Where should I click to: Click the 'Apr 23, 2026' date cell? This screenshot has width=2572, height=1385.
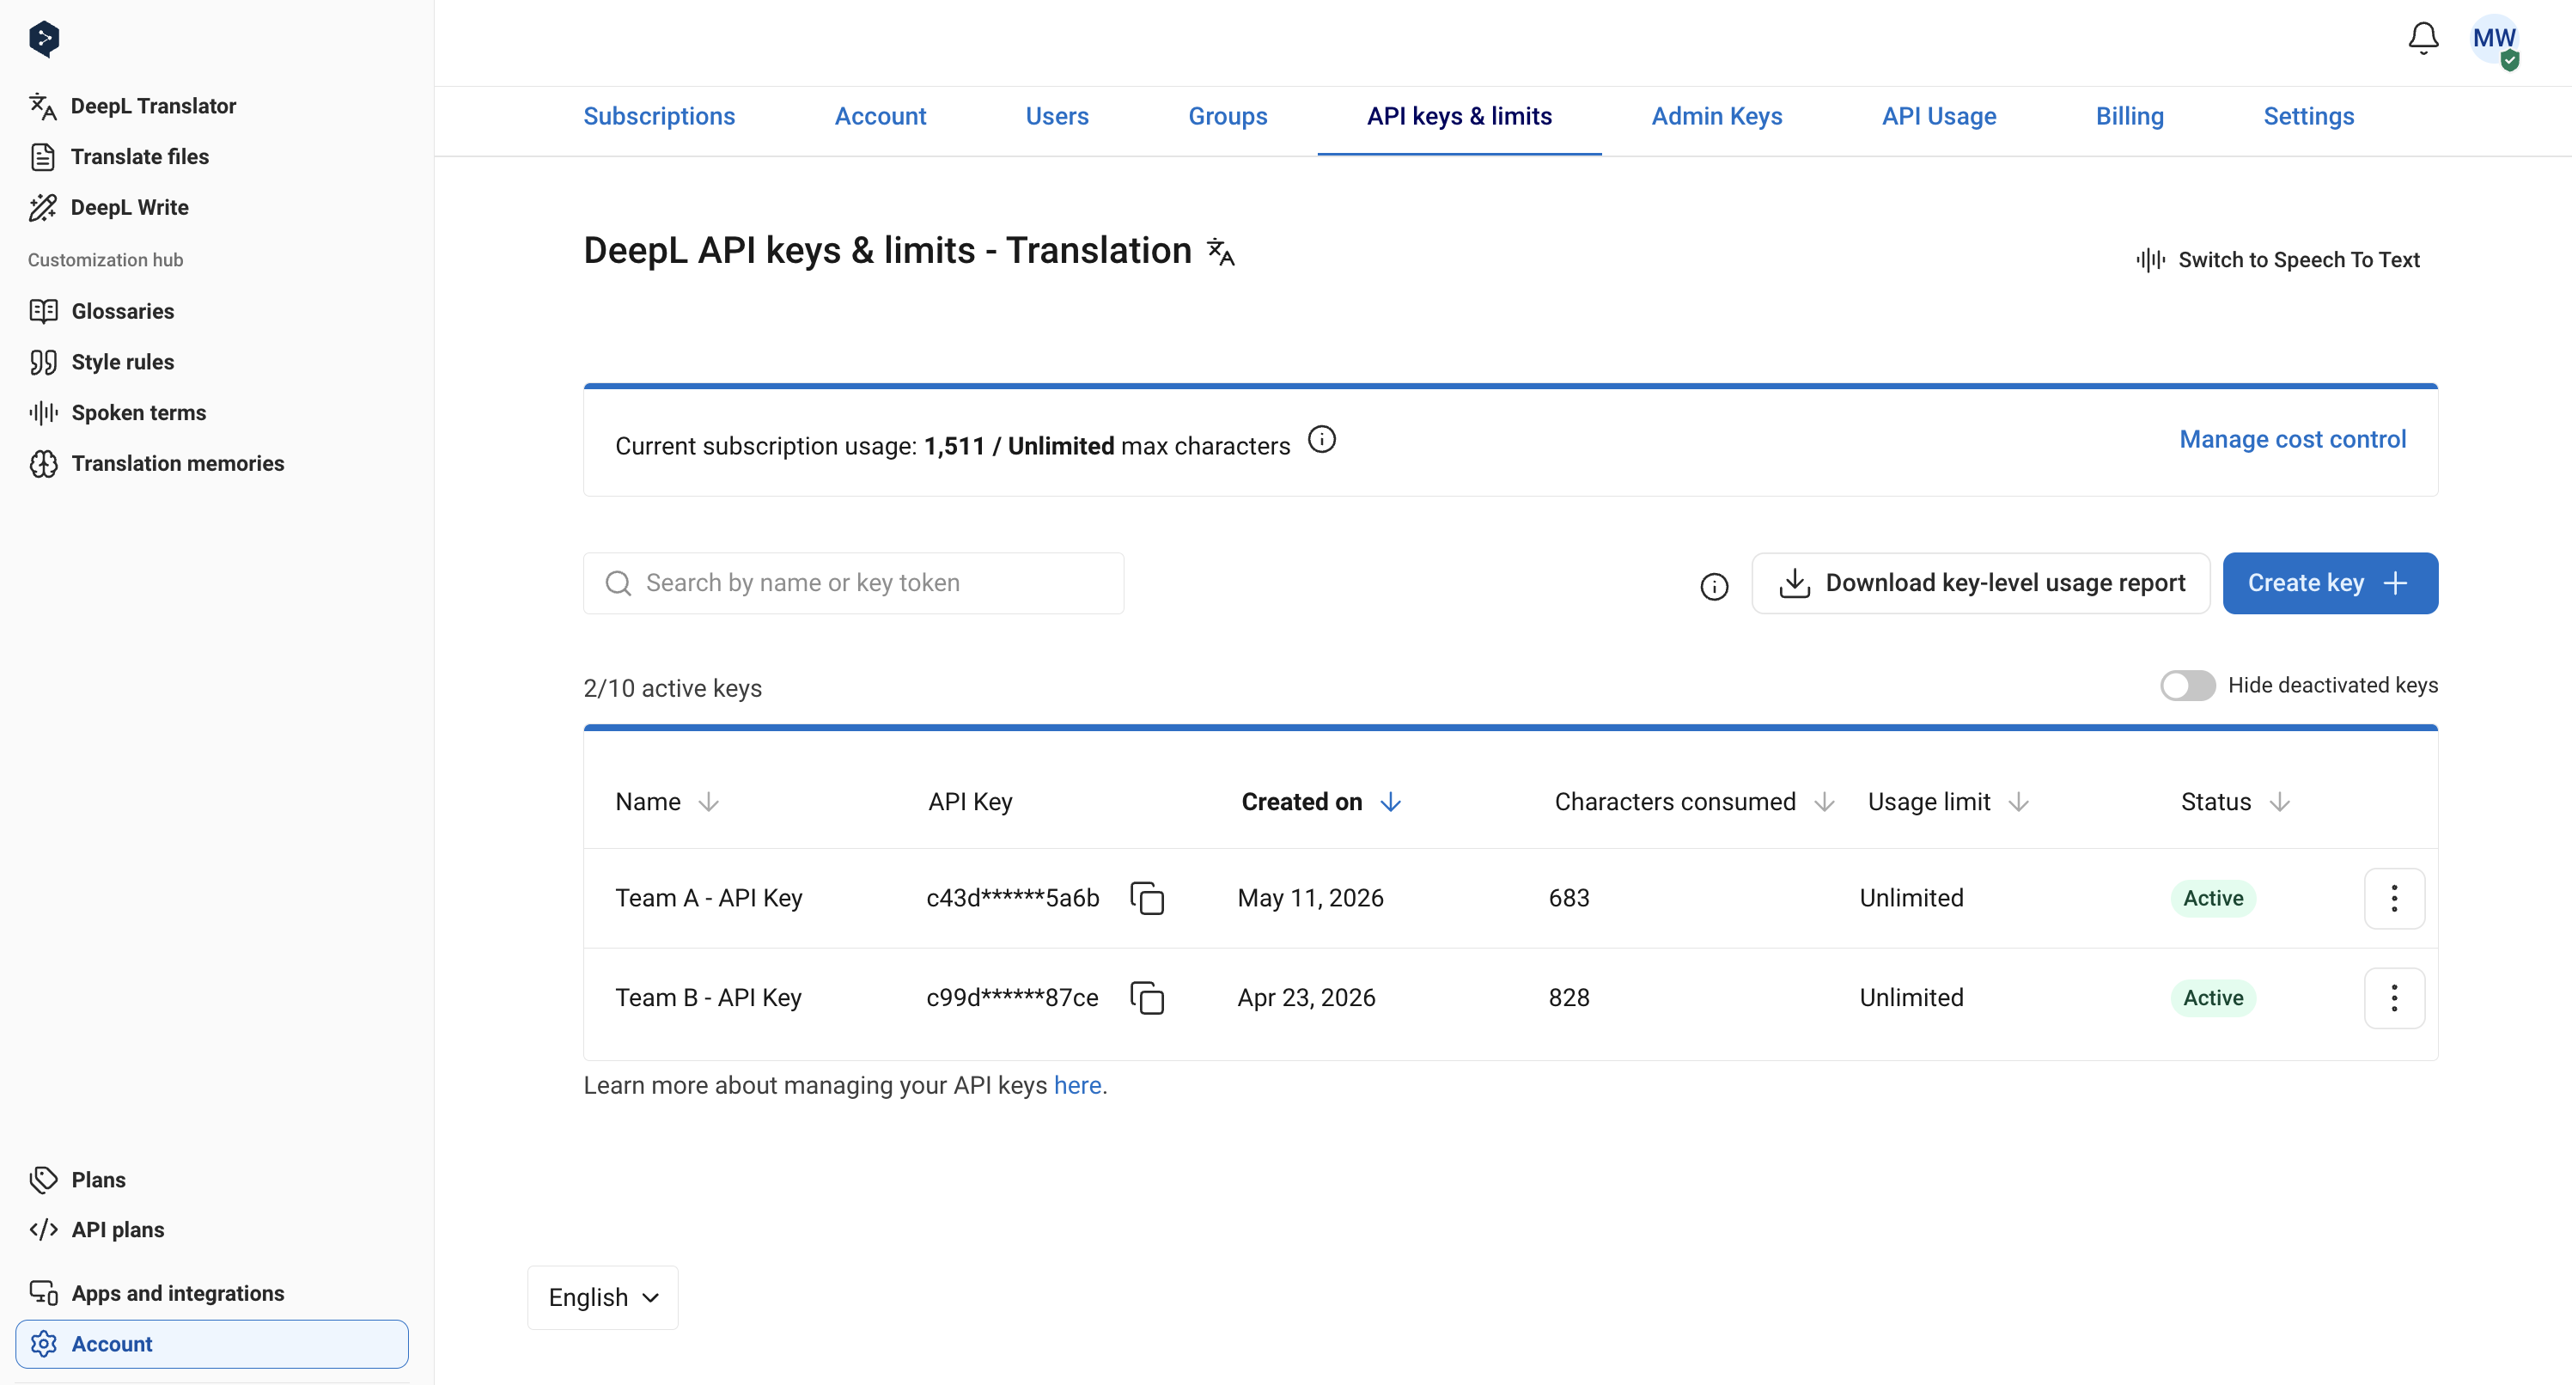pos(1307,998)
